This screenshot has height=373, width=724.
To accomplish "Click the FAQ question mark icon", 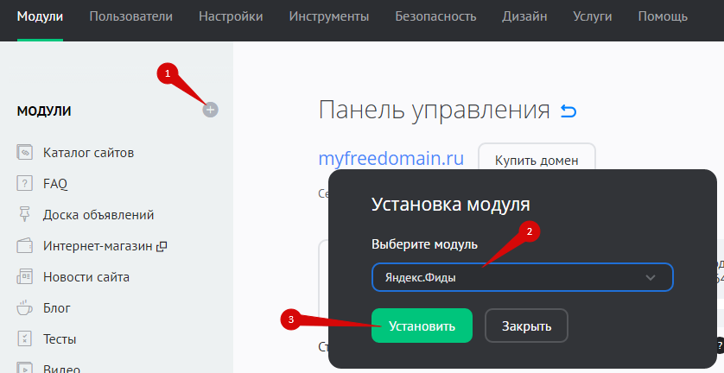I will coord(24,184).
